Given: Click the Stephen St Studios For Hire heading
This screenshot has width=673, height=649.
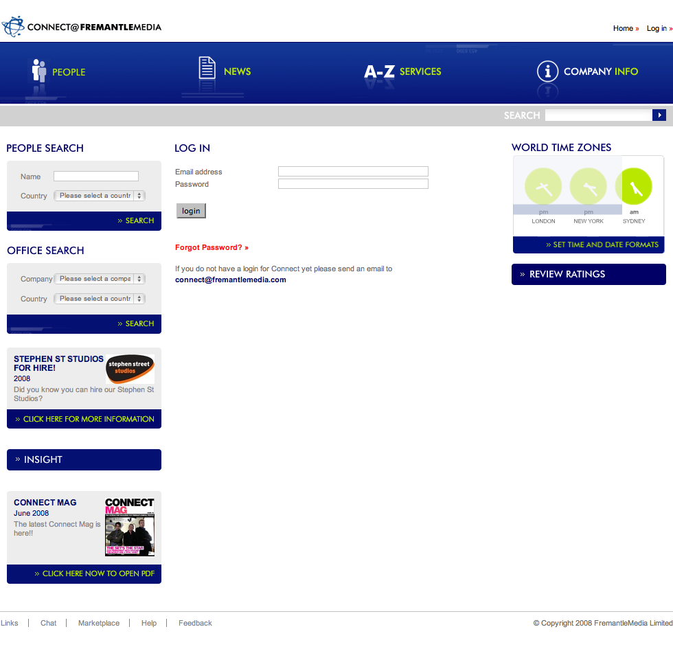Looking at the screenshot, I should coord(58,363).
